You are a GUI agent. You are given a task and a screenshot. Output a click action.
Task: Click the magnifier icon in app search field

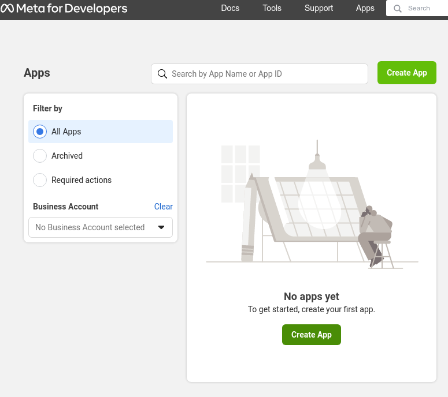162,74
